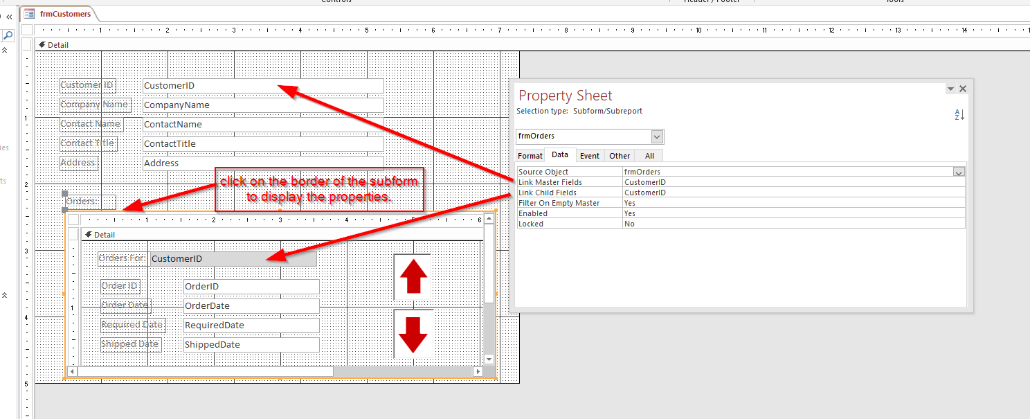Select the Order ID label

[120, 286]
